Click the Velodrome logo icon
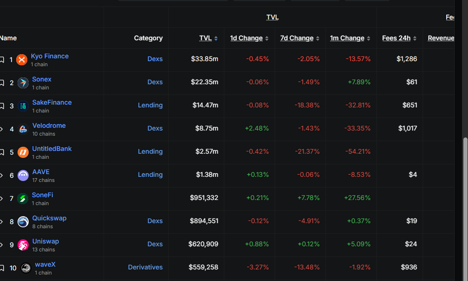Screen dimensions: 468x281 (23, 129)
